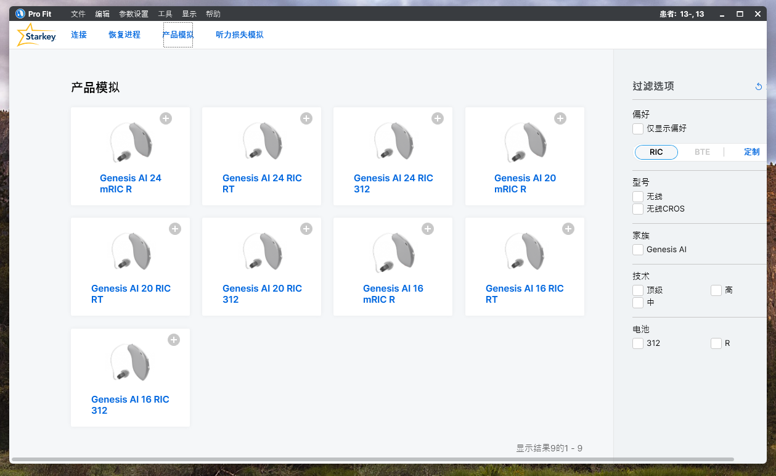
Task: Open Genesis AI 20 RIC RT product link
Action: 131,294
